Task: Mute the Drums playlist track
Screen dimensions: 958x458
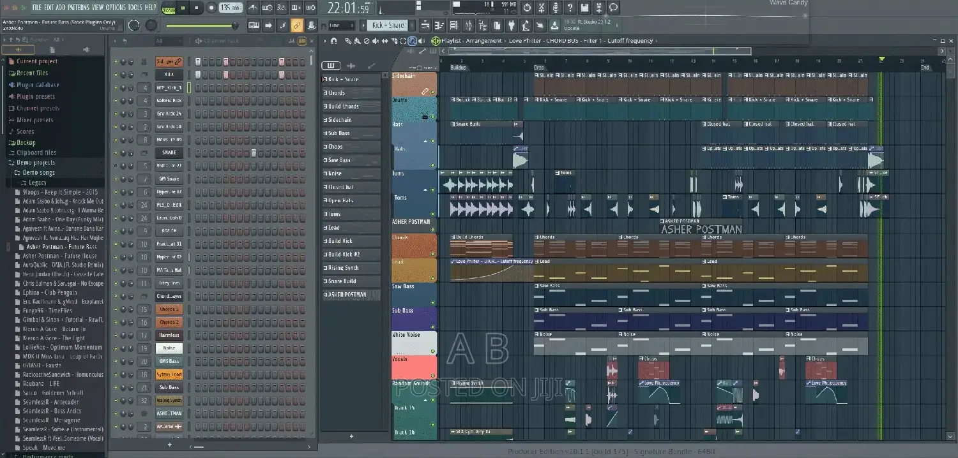Action: [433, 117]
